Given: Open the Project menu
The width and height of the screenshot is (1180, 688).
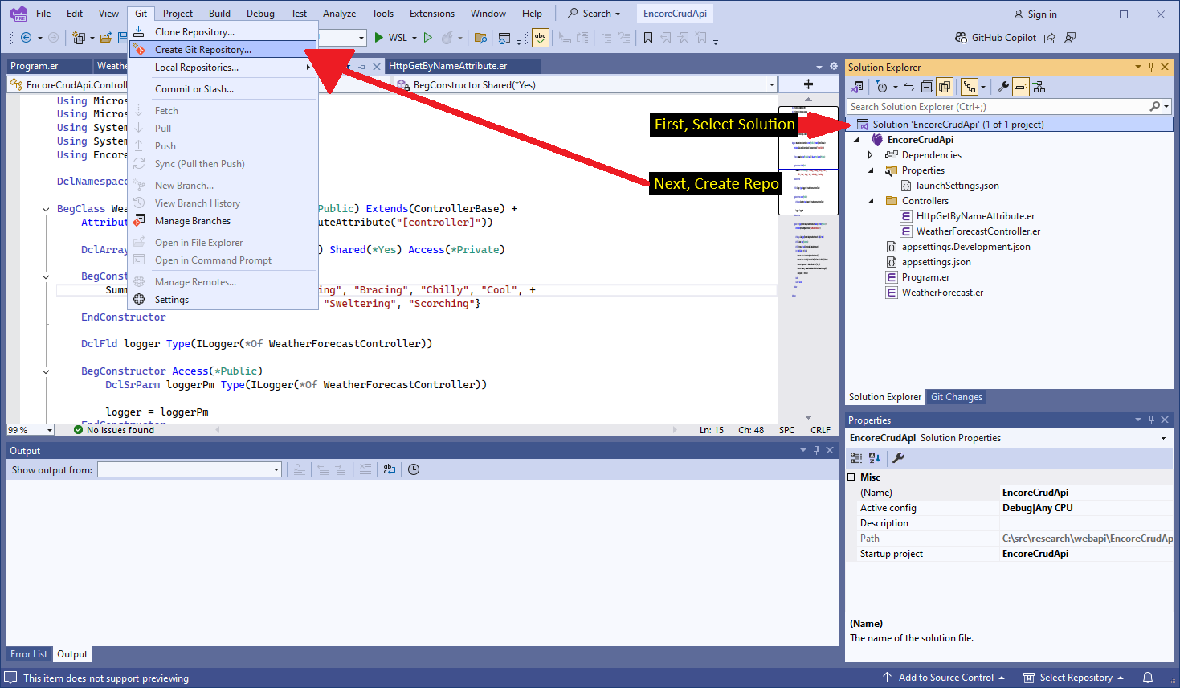Looking at the screenshot, I should coord(178,14).
